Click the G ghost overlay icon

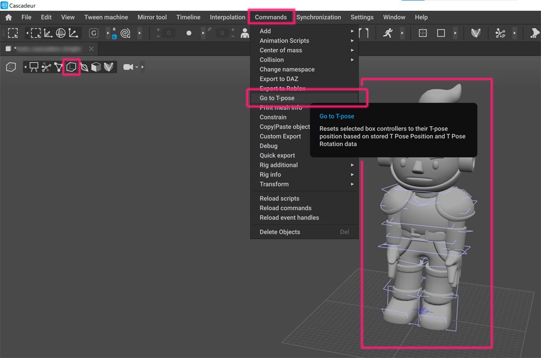tap(93, 33)
